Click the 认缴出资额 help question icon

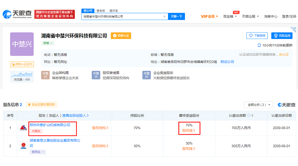pyautogui.click(x=248, y=115)
